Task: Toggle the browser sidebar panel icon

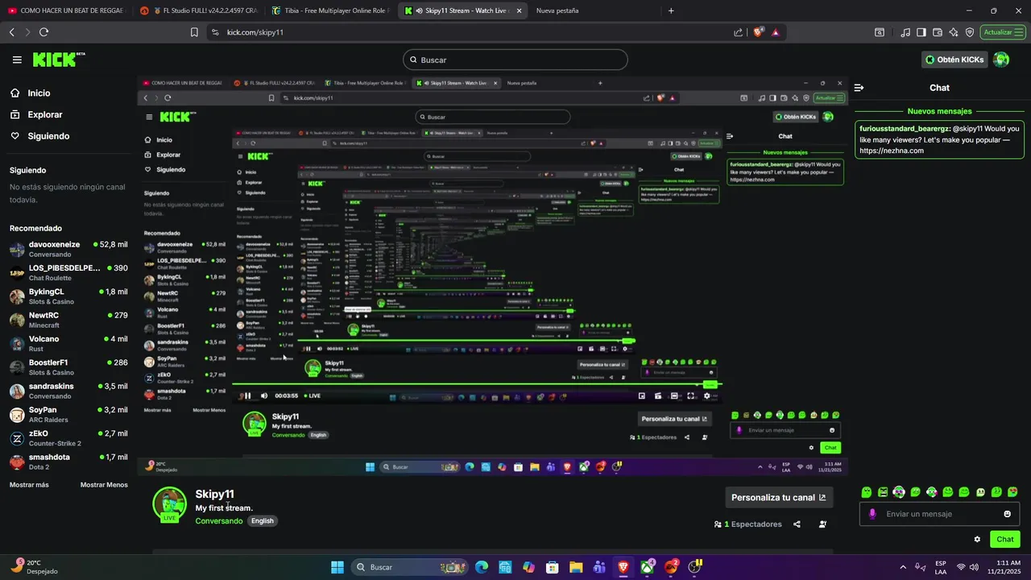Action: pyautogui.click(x=921, y=32)
